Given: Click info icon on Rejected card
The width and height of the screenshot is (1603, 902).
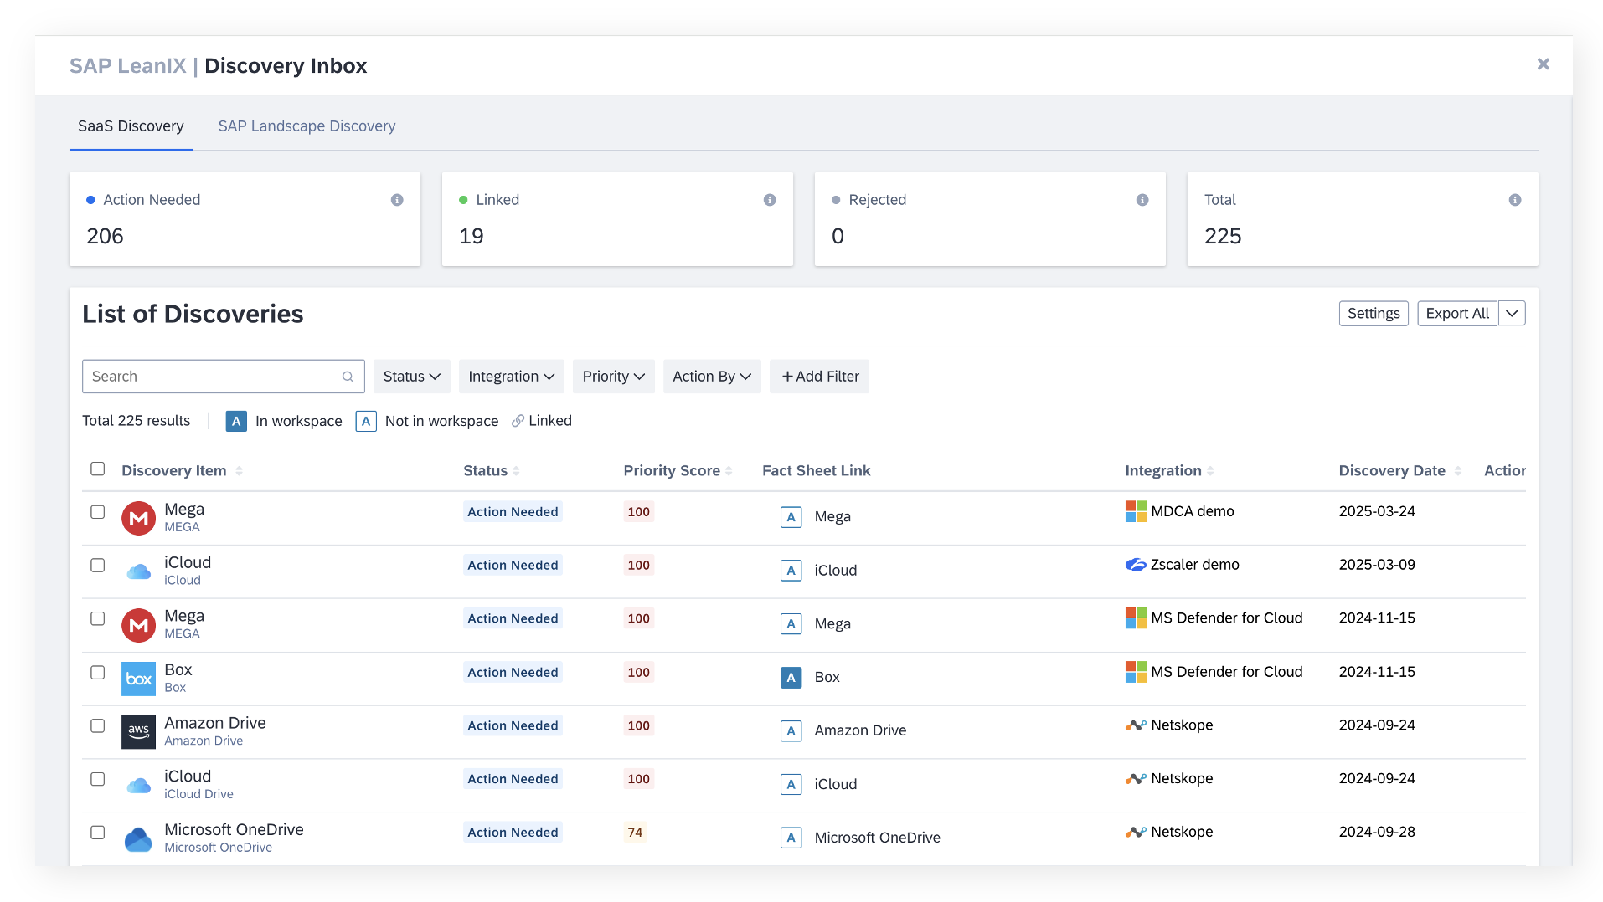Looking at the screenshot, I should (x=1142, y=200).
